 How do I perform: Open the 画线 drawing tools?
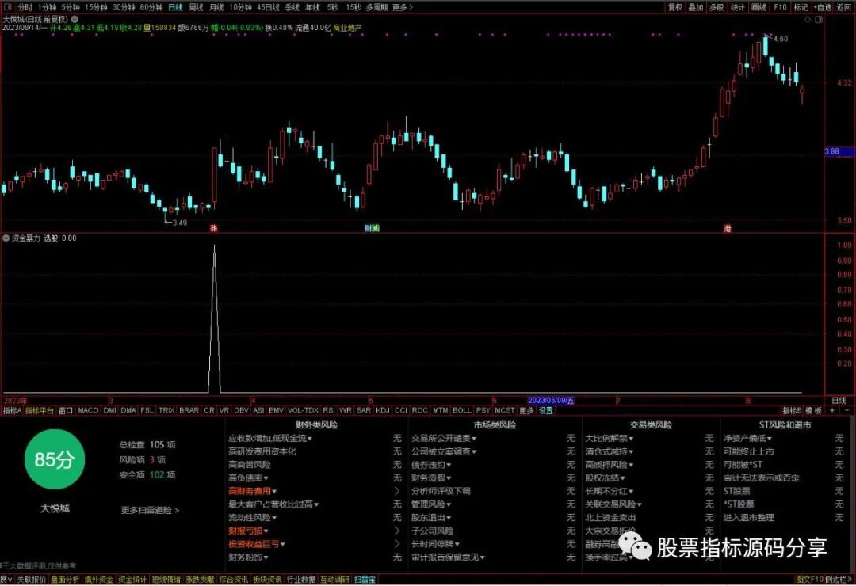759,7
